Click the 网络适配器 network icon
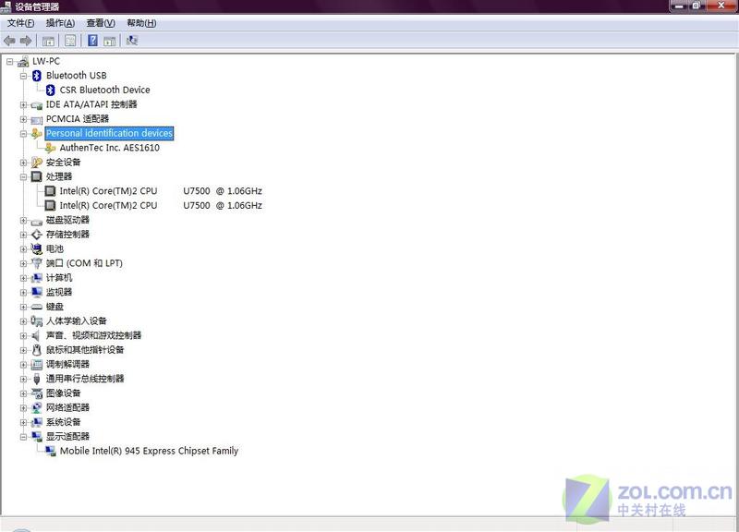Screen dimensions: 739x532 tap(37, 408)
